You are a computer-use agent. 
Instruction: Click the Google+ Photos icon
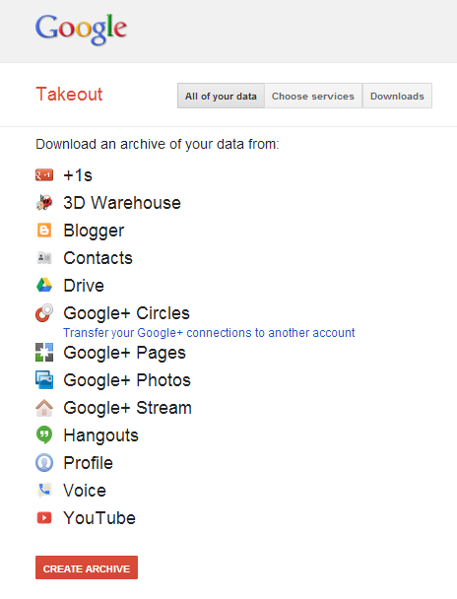click(44, 379)
